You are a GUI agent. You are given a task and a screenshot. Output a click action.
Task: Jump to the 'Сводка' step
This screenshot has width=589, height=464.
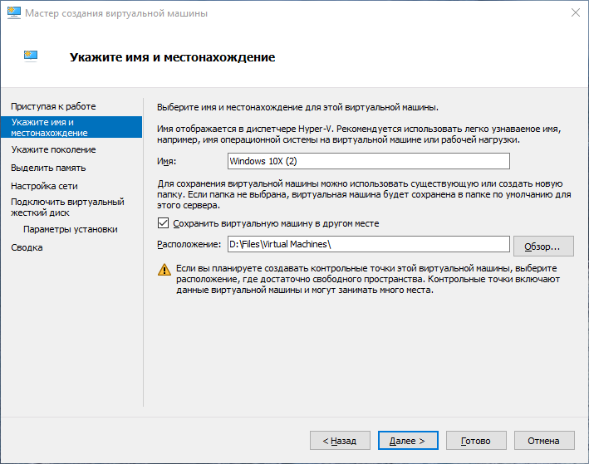27,247
